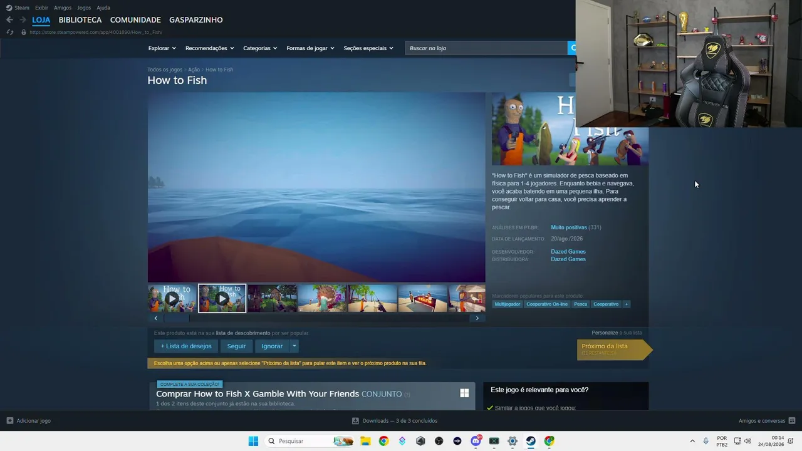This screenshot has height=451, width=802.
Task: Open the Amigos menu
Action: pos(63,8)
